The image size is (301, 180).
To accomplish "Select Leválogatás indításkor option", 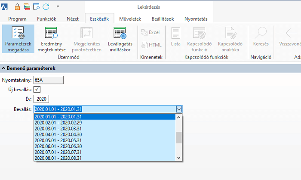I will [120, 39].
